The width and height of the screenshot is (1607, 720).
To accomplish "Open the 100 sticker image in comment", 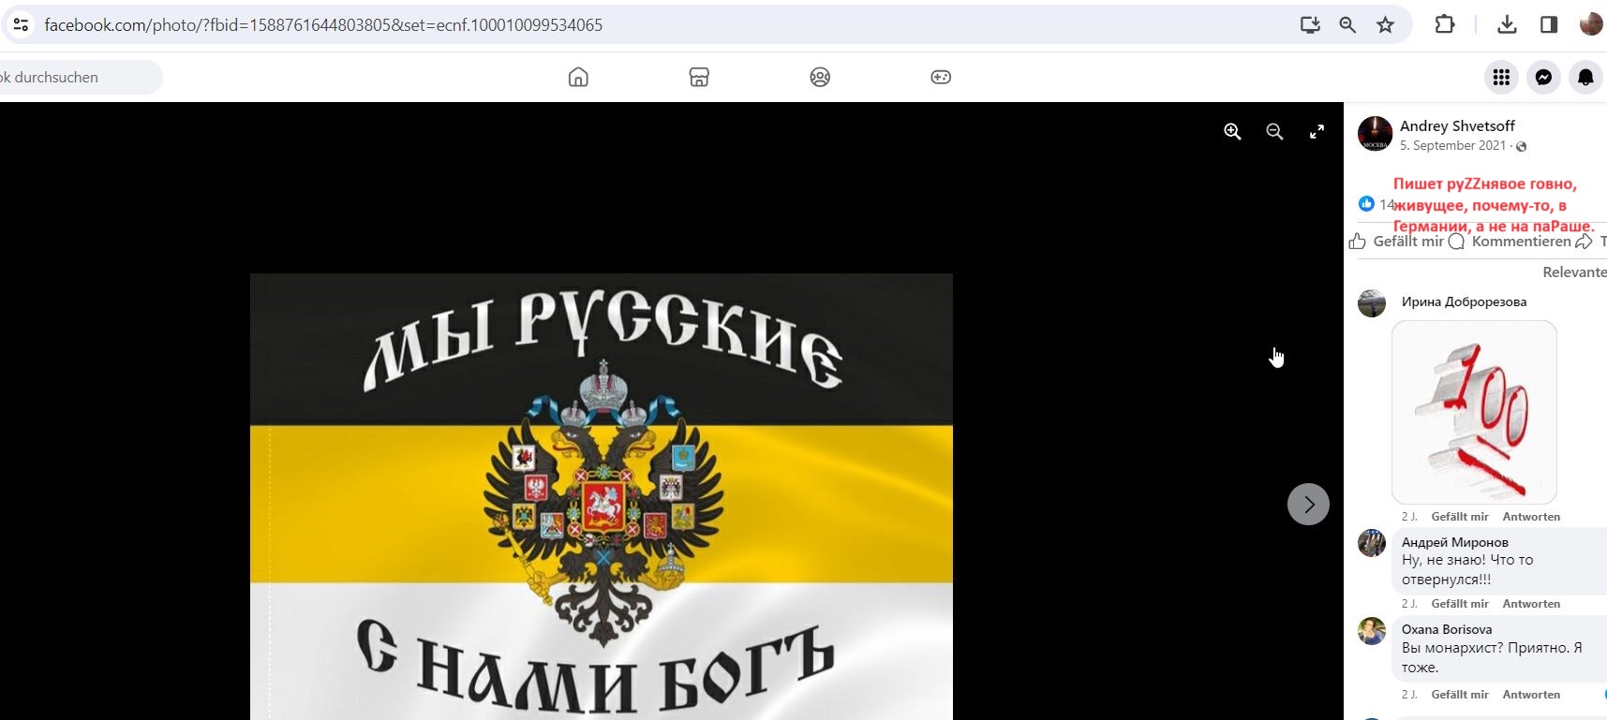I will coord(1474,412).
